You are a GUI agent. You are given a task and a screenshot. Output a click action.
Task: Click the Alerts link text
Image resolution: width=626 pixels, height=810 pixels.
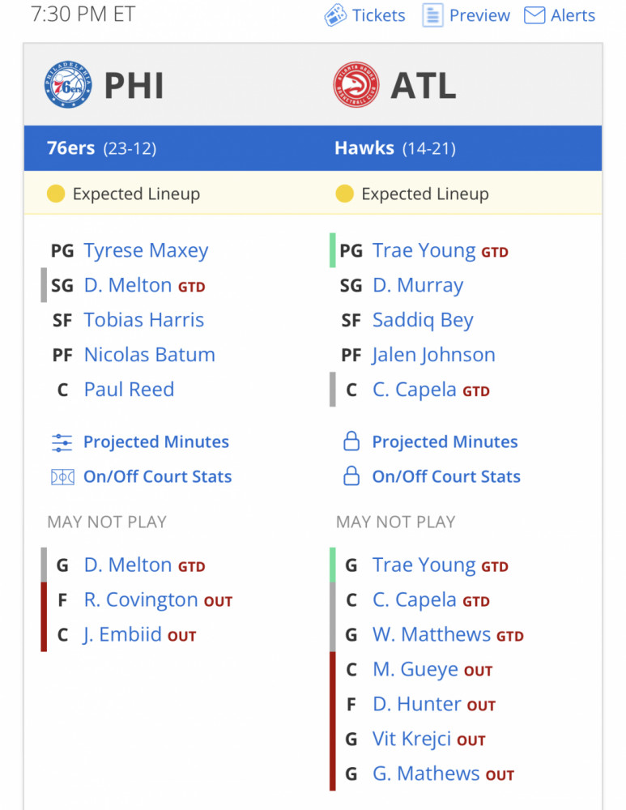coord(573,15)
